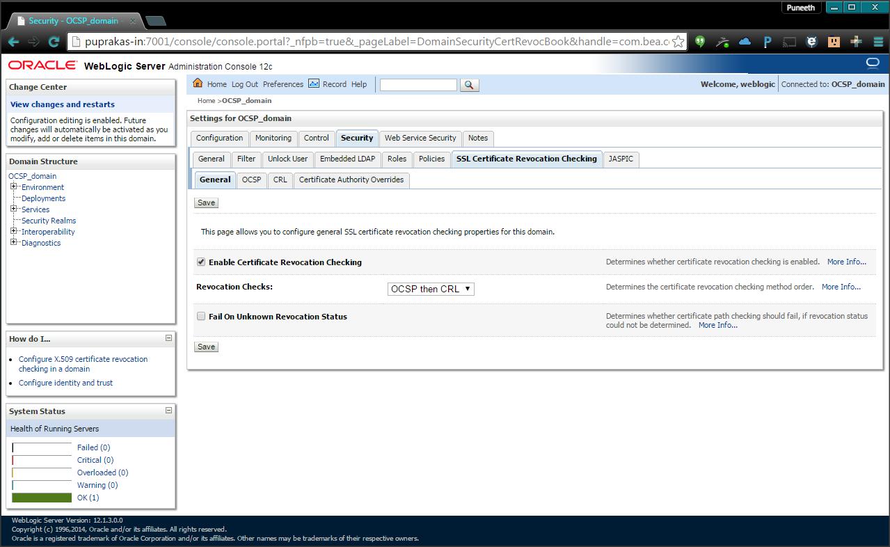Open the Revocation Checks dropdown

(x=431, y=289)
